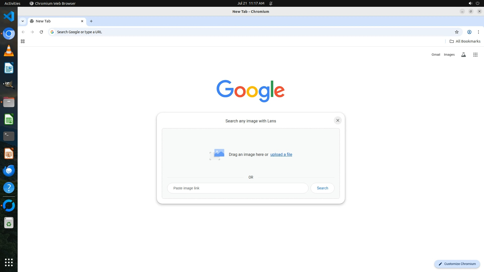This screenshot has height=272, width=484.
Task: Open the Chromium three-dot menu
Action: pos(478,32)
